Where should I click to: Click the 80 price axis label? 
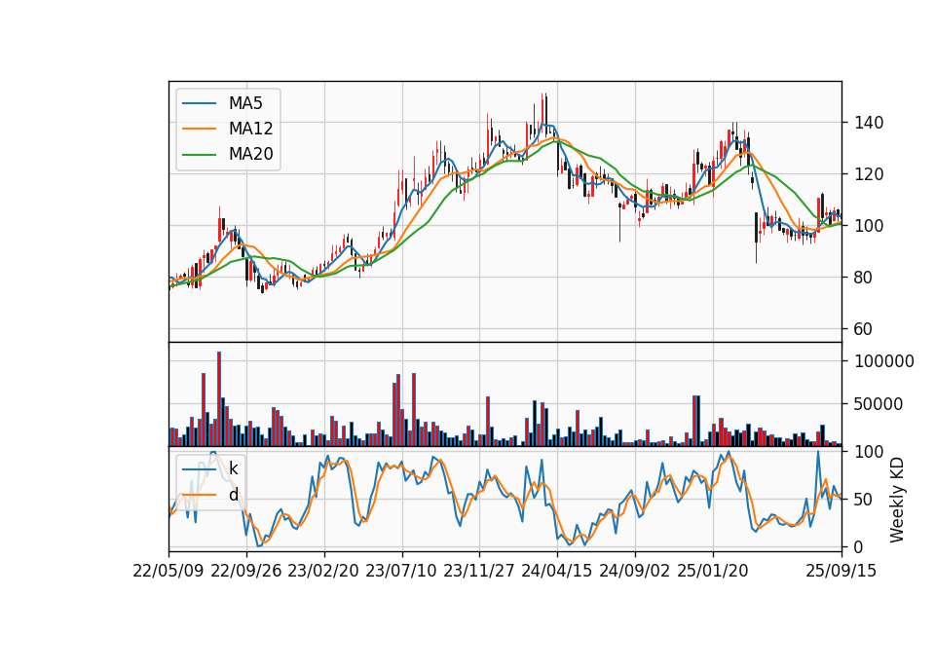pyautogui.click(x=864, y=278)
